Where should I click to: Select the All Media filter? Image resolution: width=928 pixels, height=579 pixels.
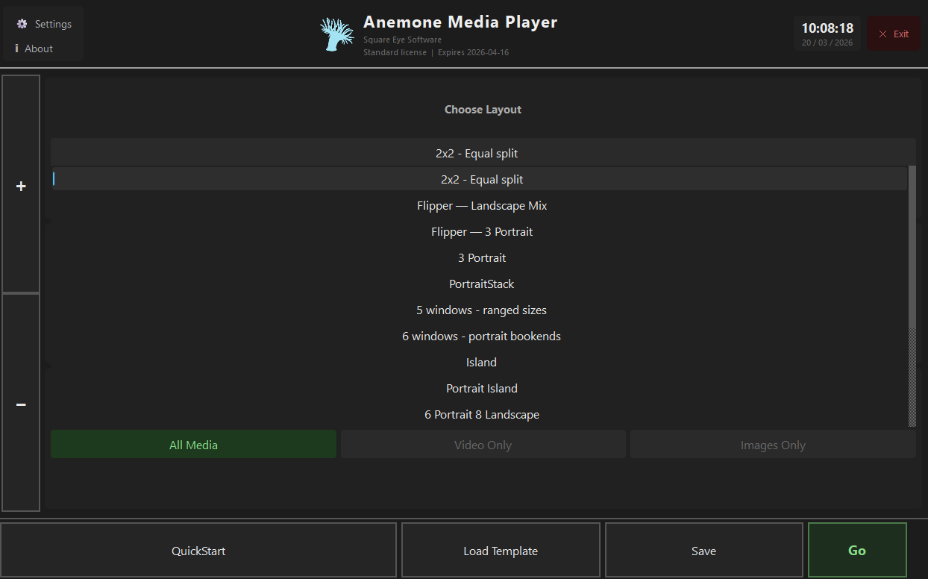193,444
